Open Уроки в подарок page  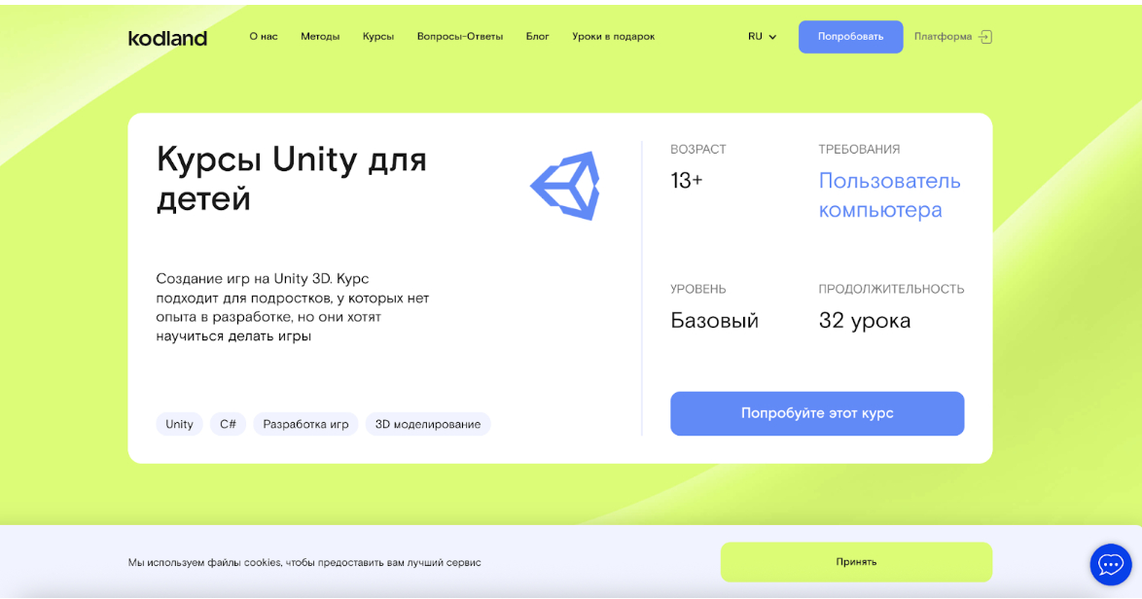click(613, 36)
